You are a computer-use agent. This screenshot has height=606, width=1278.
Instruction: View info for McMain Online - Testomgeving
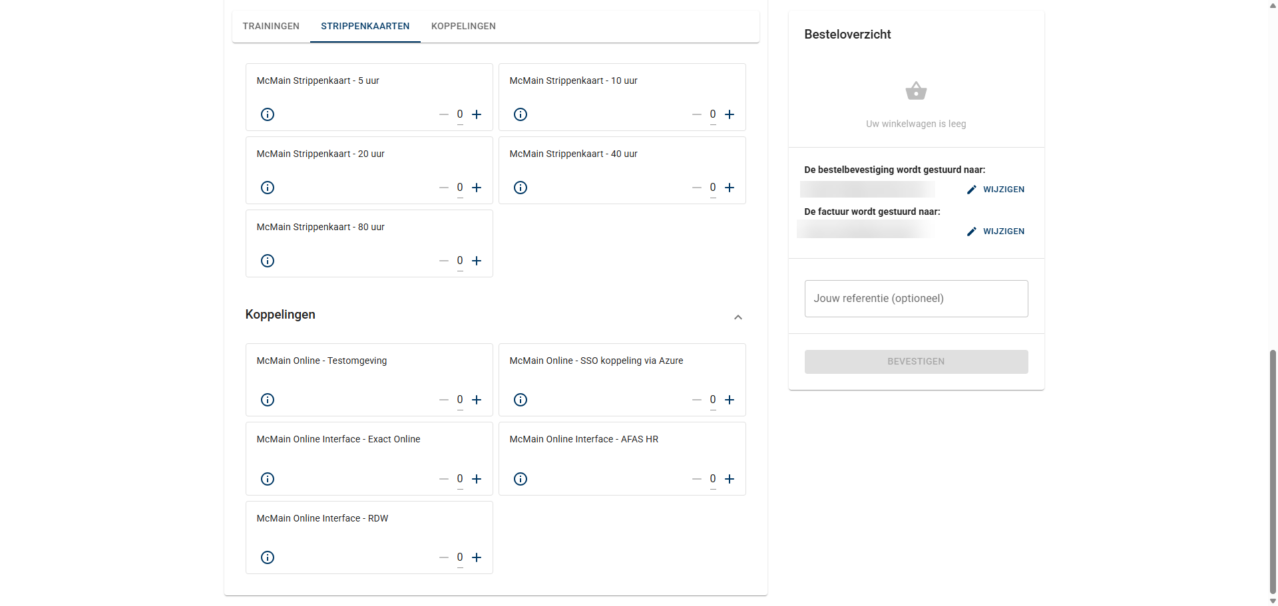pyautogui.click(x=268, y=400)
